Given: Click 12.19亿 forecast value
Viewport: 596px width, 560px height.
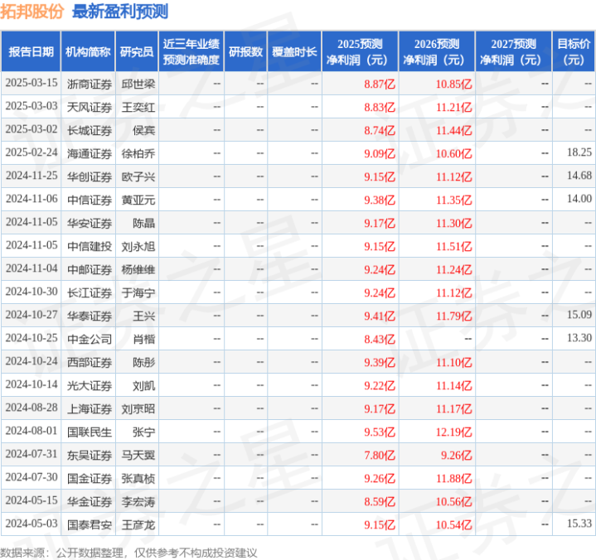Looking at the screenshot, I should click(x=453, y=432).
